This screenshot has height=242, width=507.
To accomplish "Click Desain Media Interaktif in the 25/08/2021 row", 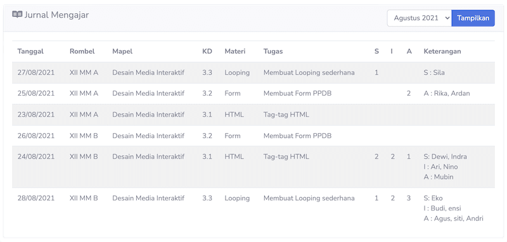I will click(148, 93).
